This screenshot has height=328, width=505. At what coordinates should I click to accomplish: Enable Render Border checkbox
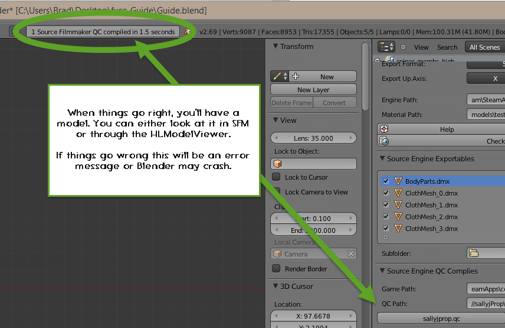pyautogui.click(x=276, y=268)
